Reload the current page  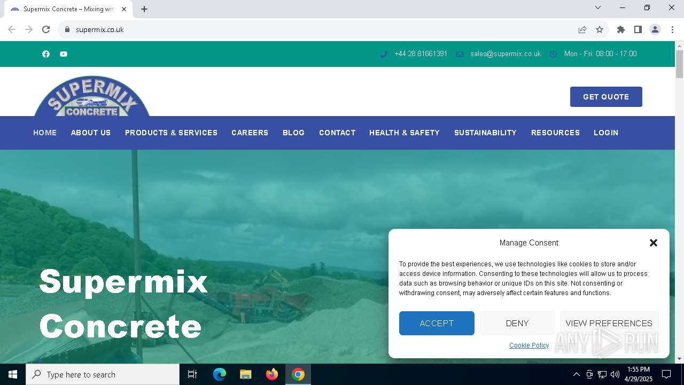pos(46,29)
